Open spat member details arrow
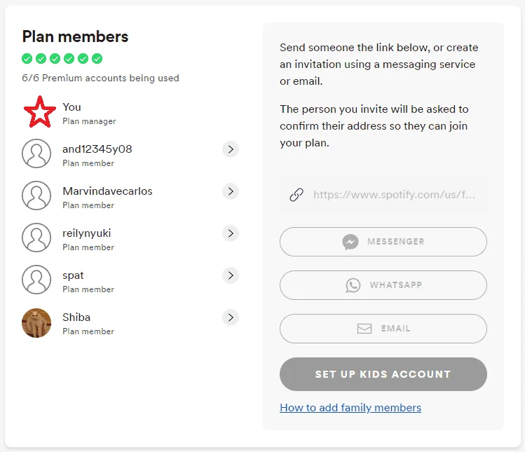 (x=231, y=275)
